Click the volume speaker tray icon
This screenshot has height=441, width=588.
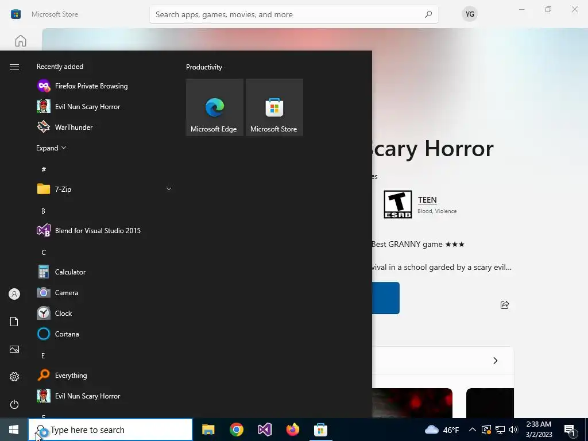513,430
